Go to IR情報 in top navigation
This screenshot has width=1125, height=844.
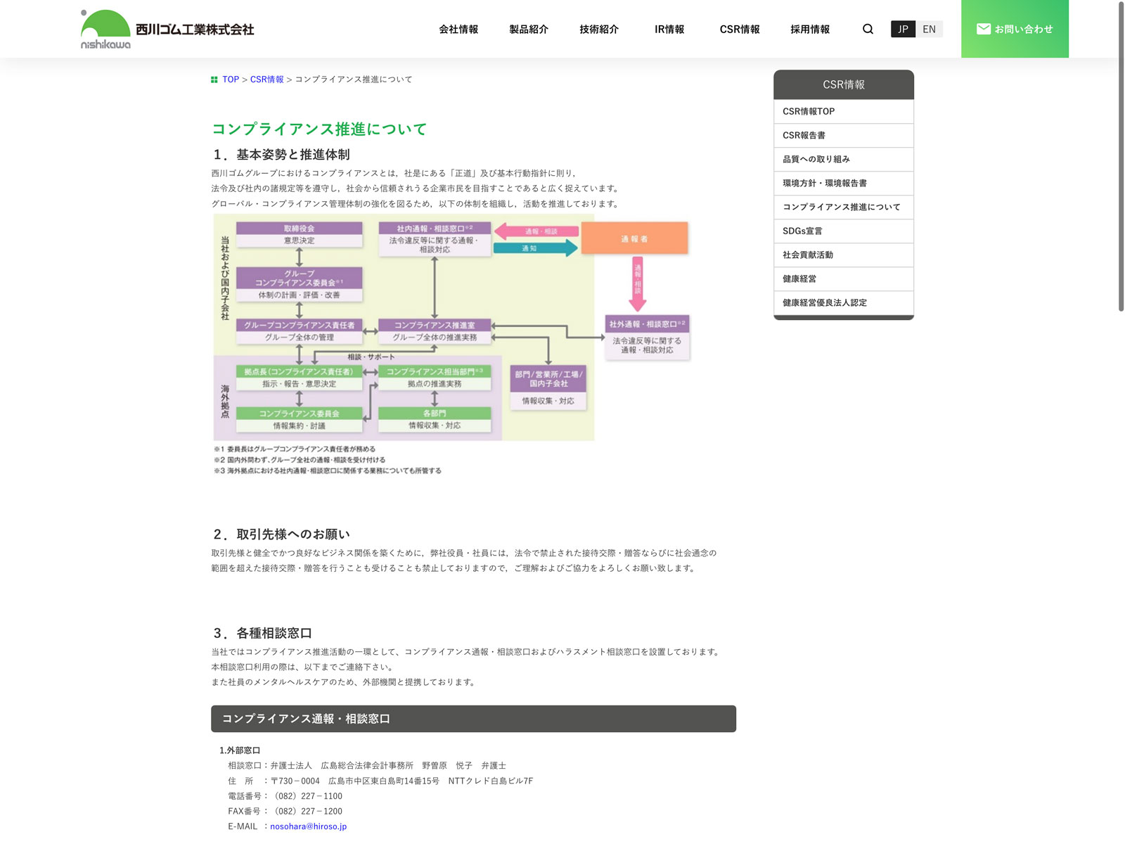669,29
